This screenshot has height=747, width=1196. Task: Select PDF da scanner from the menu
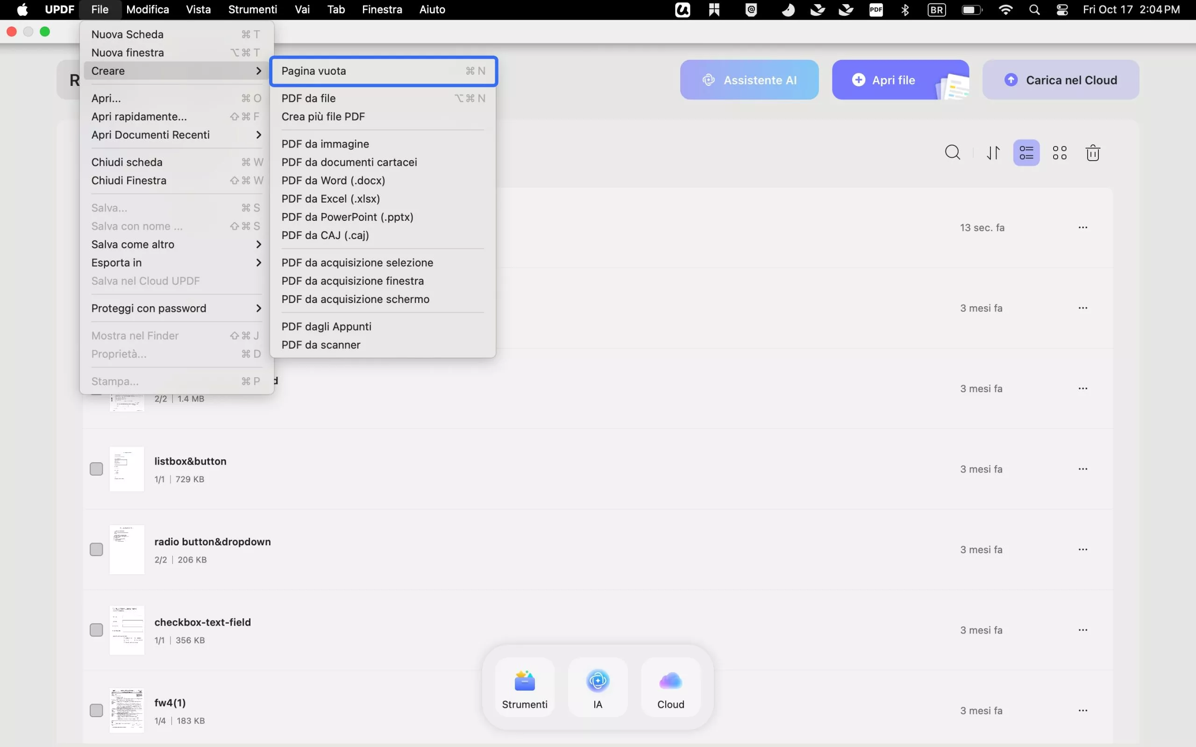coord(321,345)
